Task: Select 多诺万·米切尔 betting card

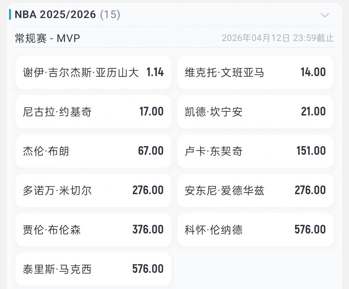Action: [93, 190]
